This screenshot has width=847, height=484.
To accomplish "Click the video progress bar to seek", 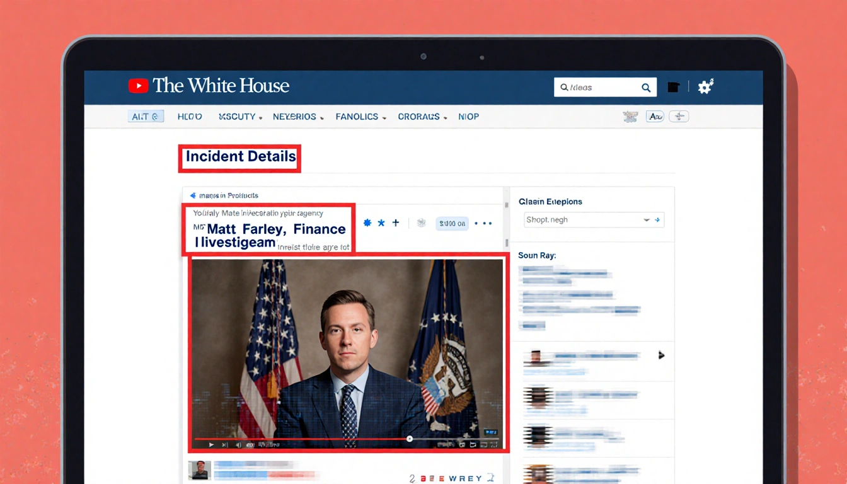I will click(347, 439).
